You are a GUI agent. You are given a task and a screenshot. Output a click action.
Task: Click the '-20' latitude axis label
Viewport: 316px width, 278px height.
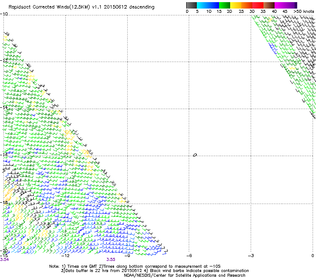pyautogui.click(x=4, y=251)
